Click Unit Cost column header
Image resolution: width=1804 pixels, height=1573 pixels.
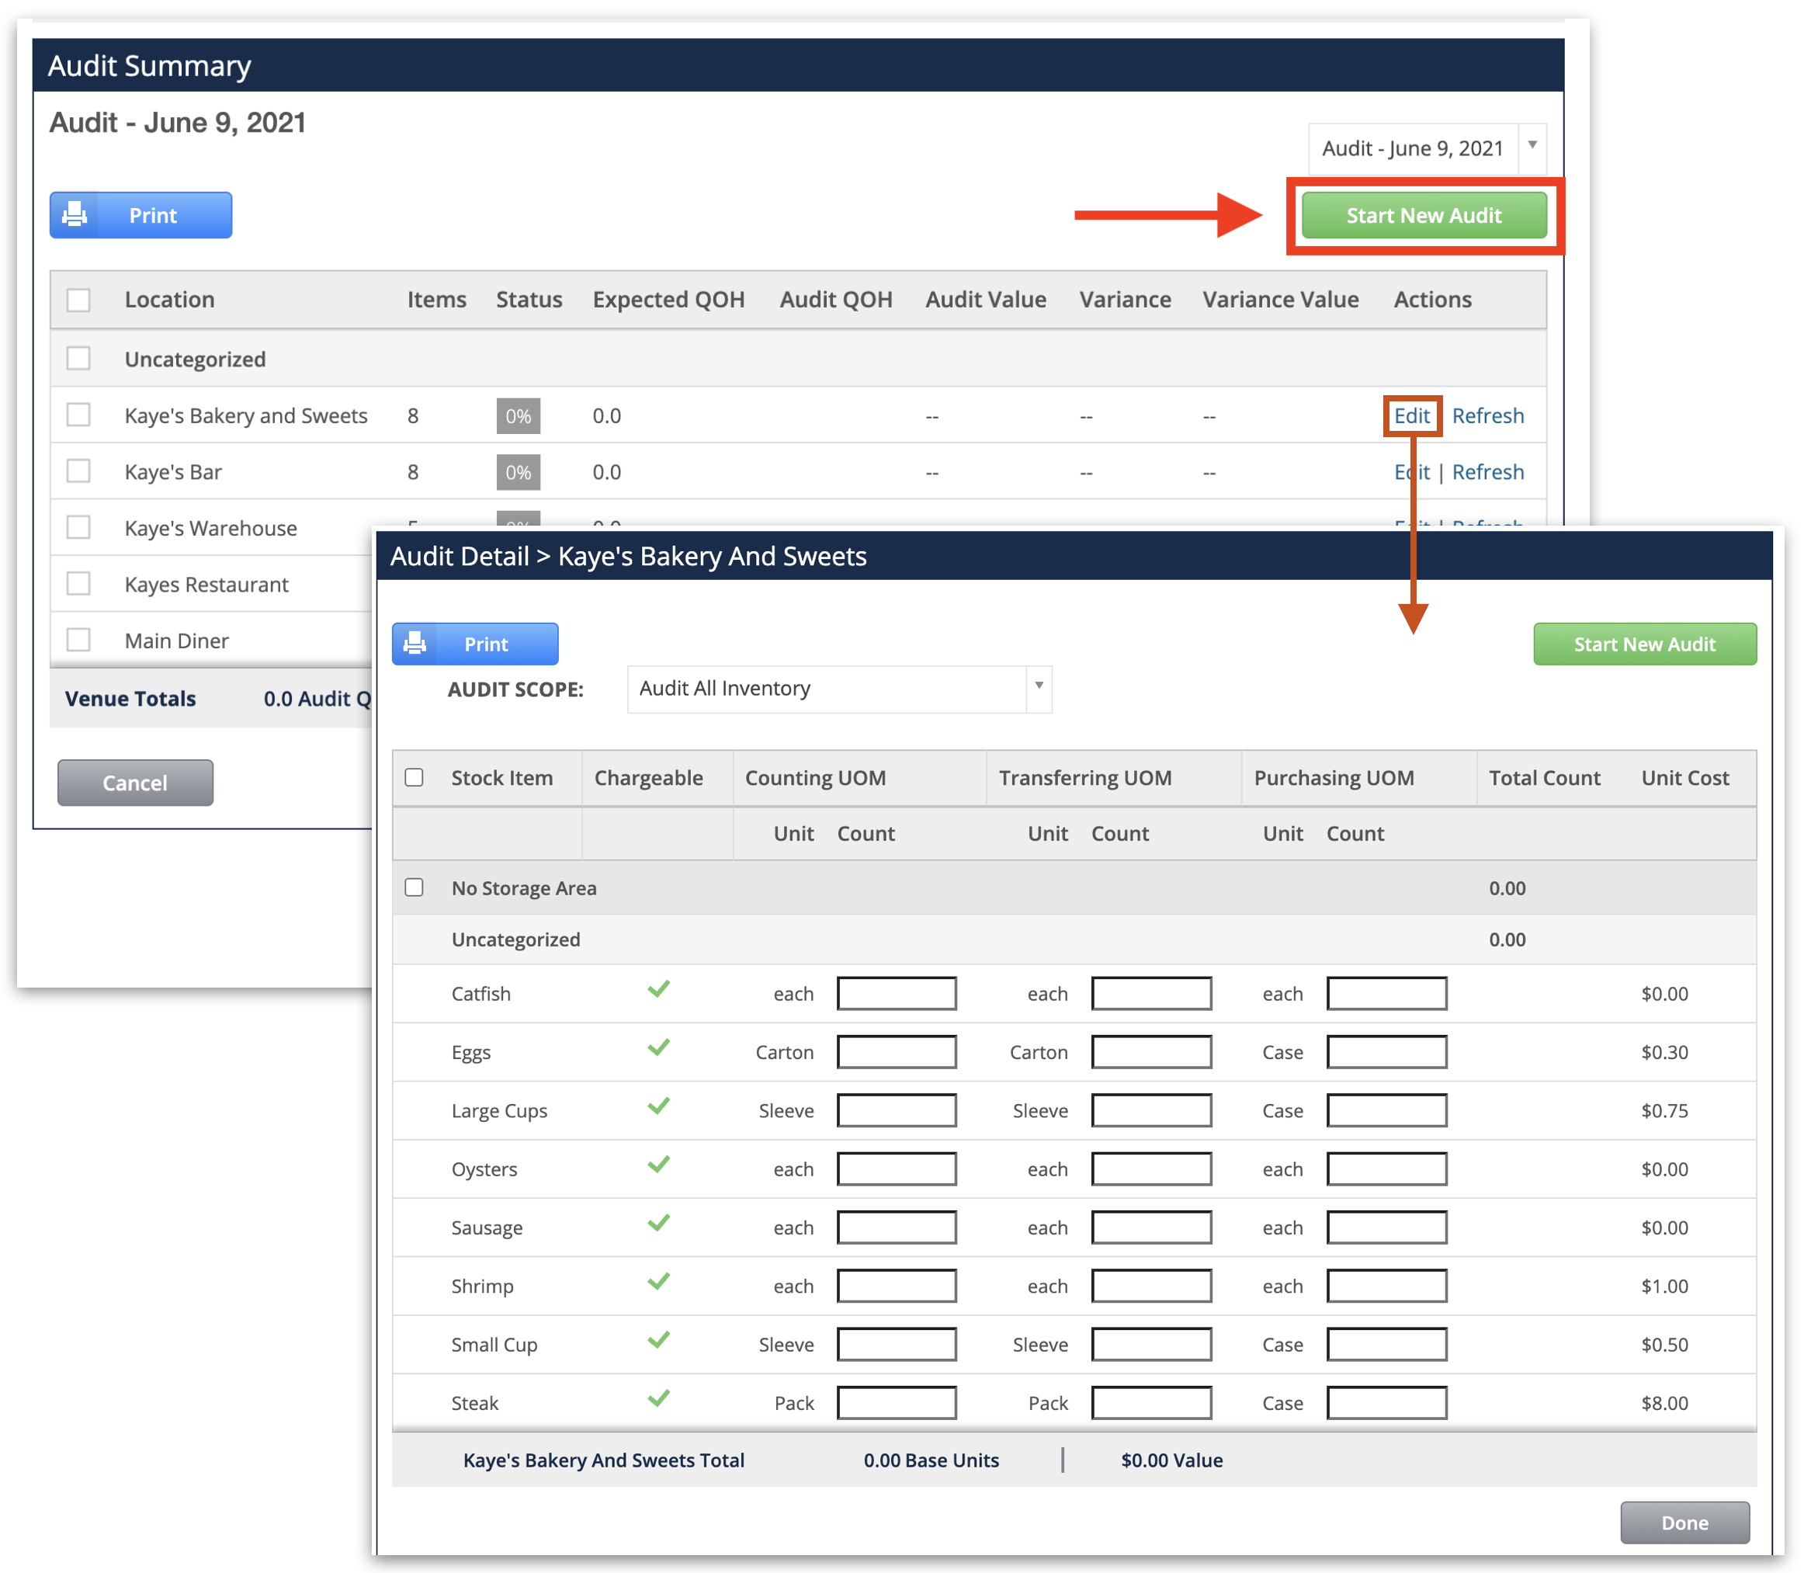1684,779
